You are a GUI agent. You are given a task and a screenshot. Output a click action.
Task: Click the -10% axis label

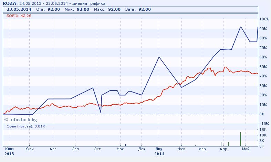[x=264, y=124]
